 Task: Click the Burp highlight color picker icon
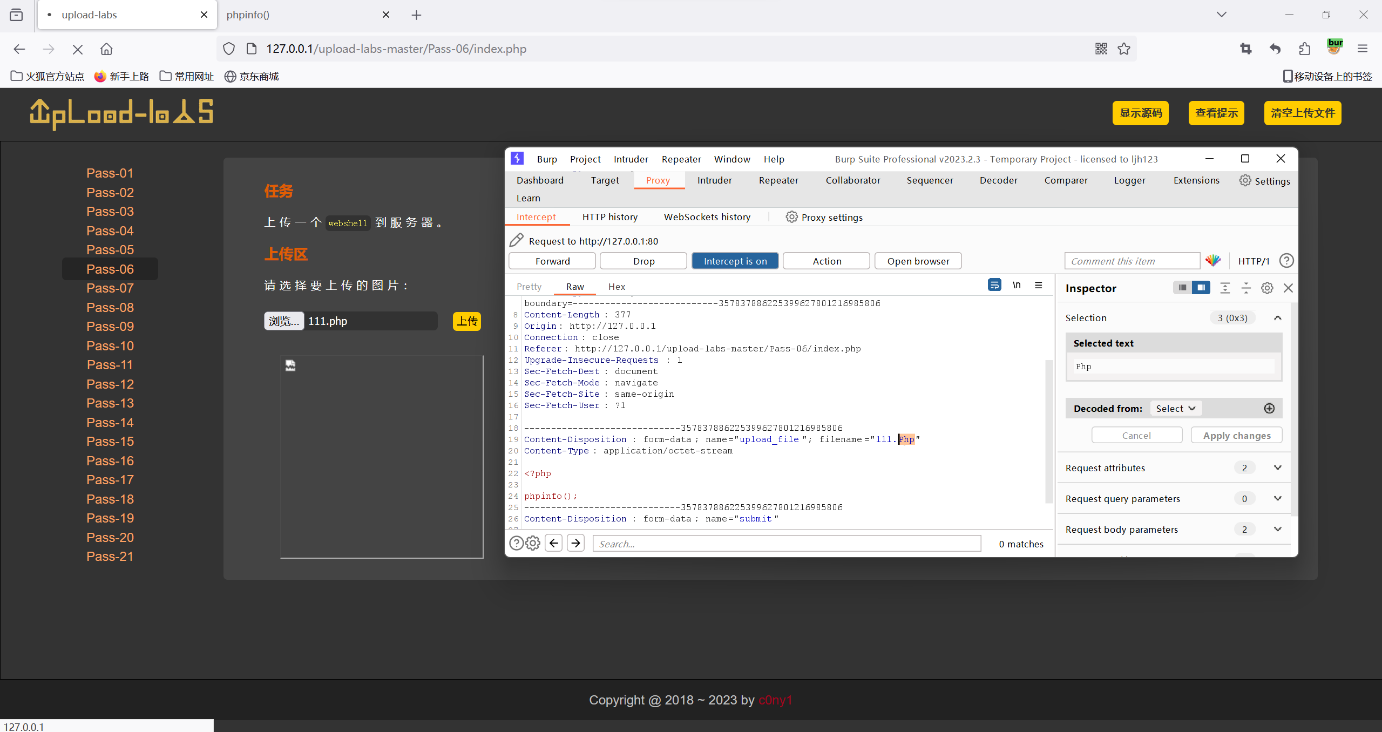tap(1212, 261)
